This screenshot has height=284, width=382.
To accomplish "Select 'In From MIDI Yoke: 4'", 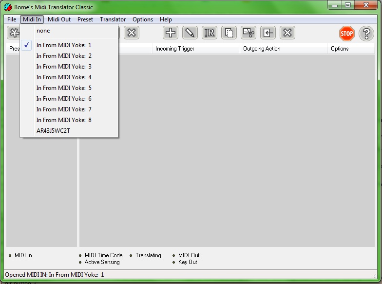I will coord(69,77).
